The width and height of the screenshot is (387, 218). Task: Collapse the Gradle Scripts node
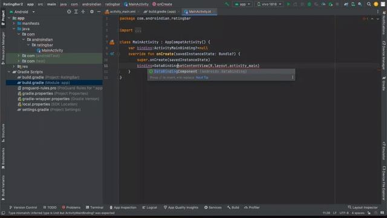point(9,72)
